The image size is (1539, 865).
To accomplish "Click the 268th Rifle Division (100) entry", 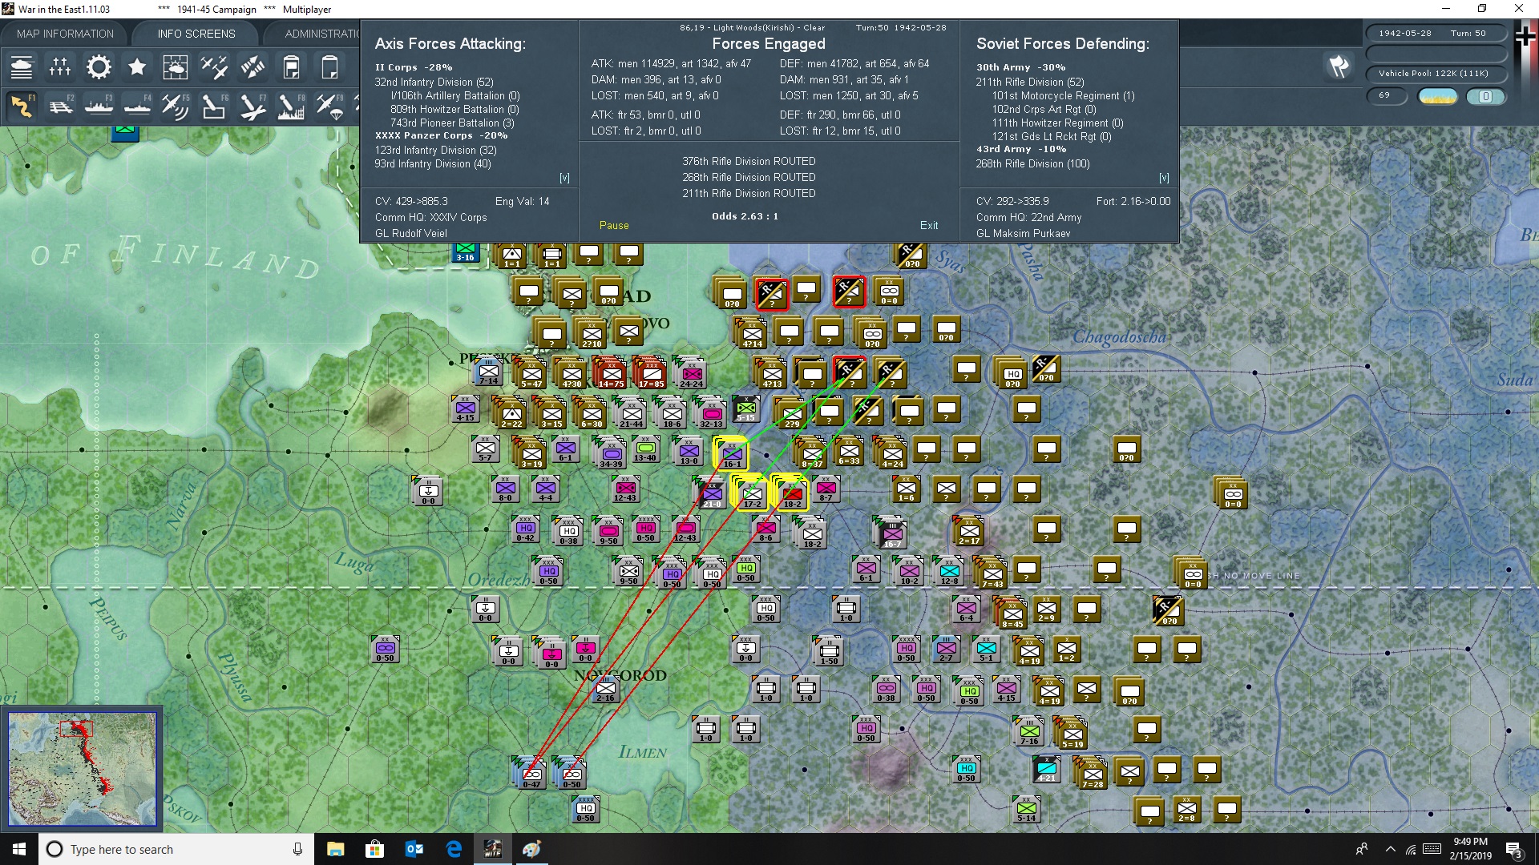I will 1032,164.
